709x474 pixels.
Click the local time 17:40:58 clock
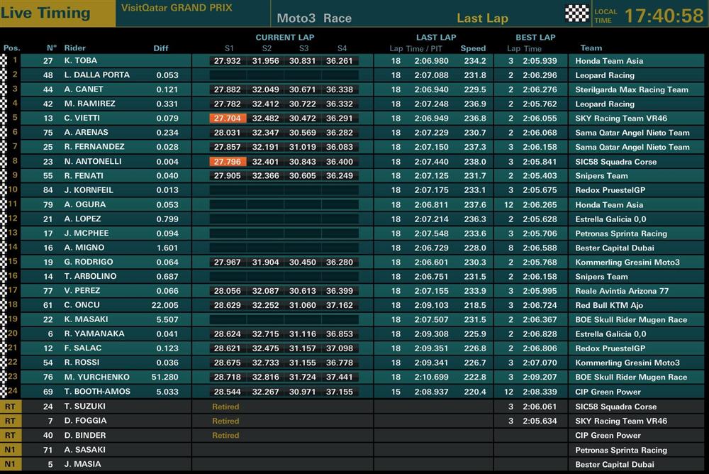click(664, 16)
